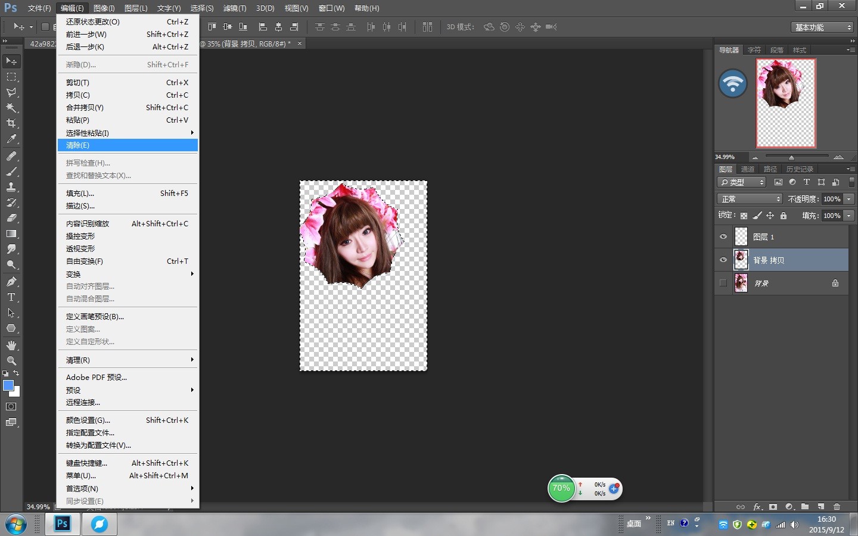Expand the 变换 submenu
The width and height of the screenshot is (858, 536).
pos(128,274)
